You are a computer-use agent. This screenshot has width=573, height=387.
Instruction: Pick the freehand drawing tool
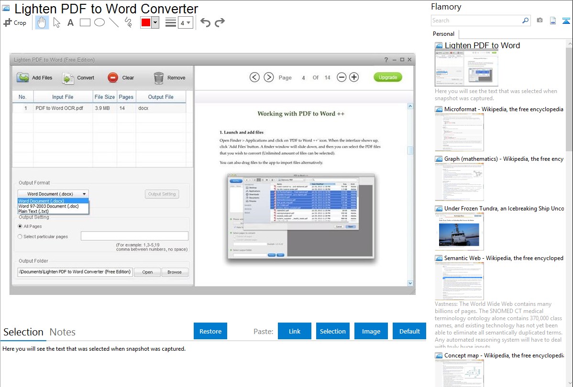(x=128, y=22)
